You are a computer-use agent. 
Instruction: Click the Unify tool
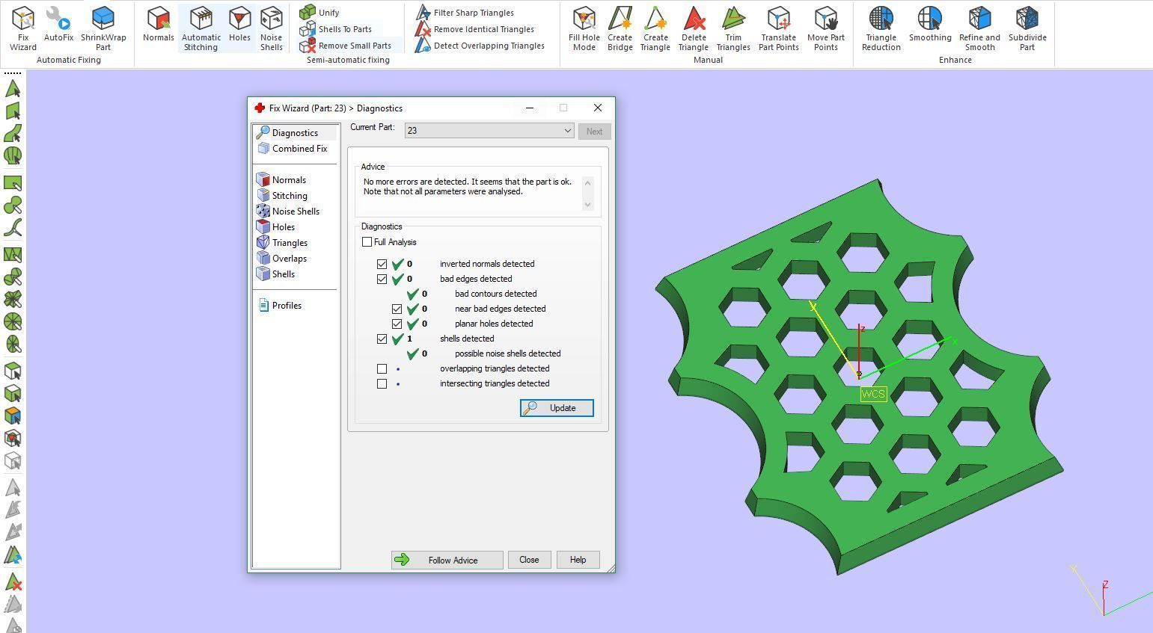pyautogui.click(x=319, y=13)
